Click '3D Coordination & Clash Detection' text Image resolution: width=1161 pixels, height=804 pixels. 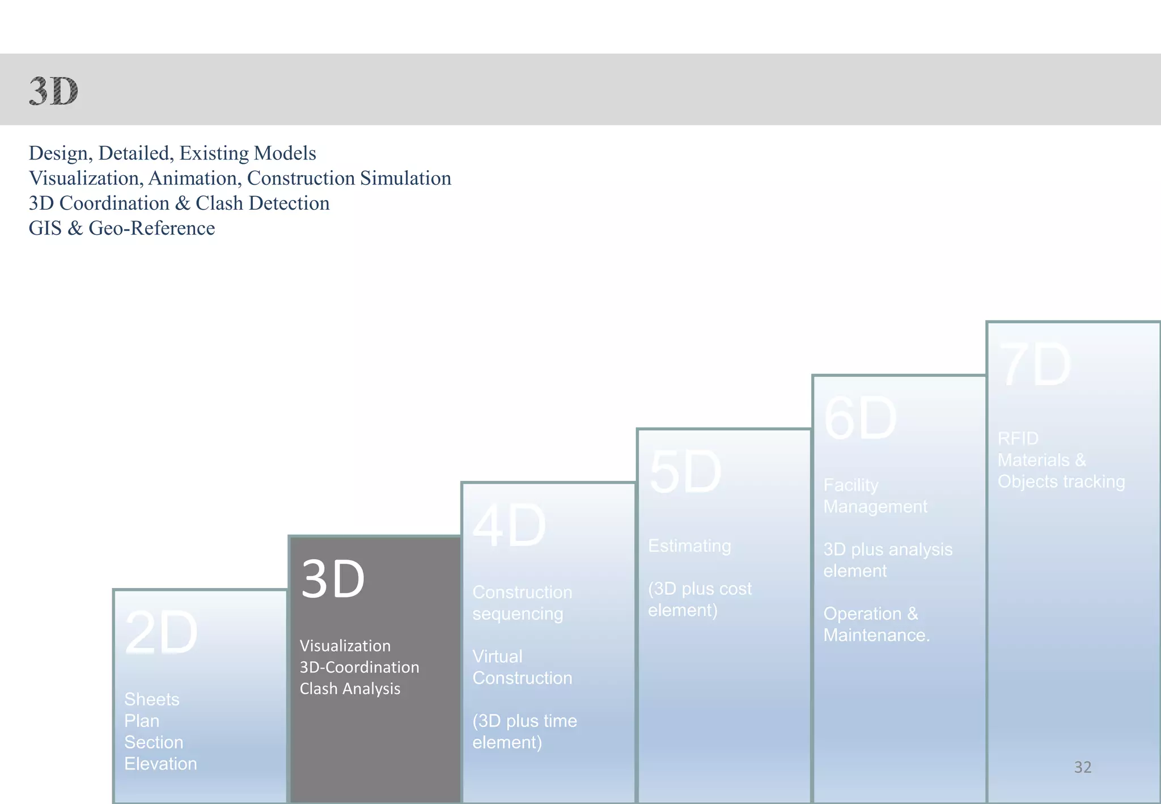[x=179, y=203]
